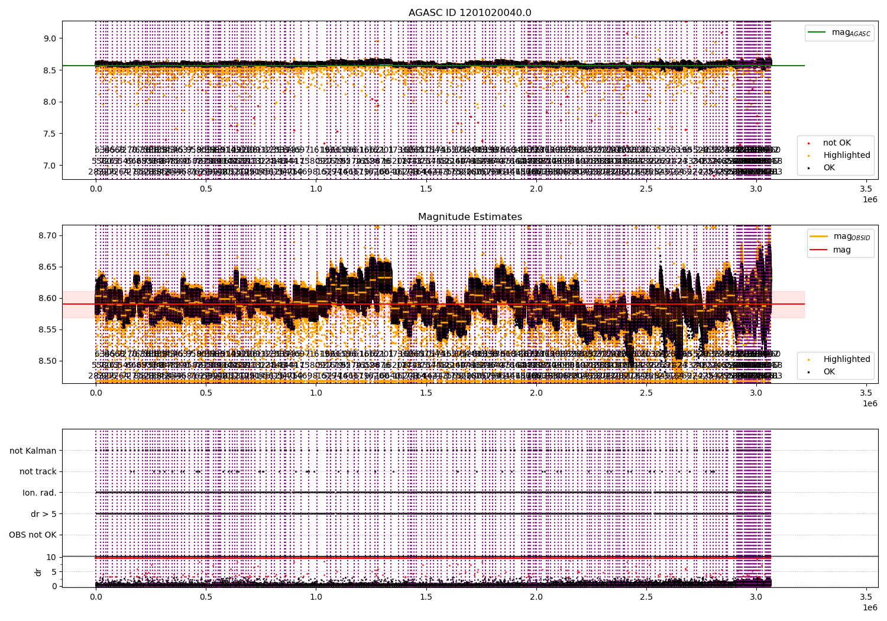This screenshot has width=887, height=621.
Task: Click the 8.70 tick on middle plot
Action: 47,235
